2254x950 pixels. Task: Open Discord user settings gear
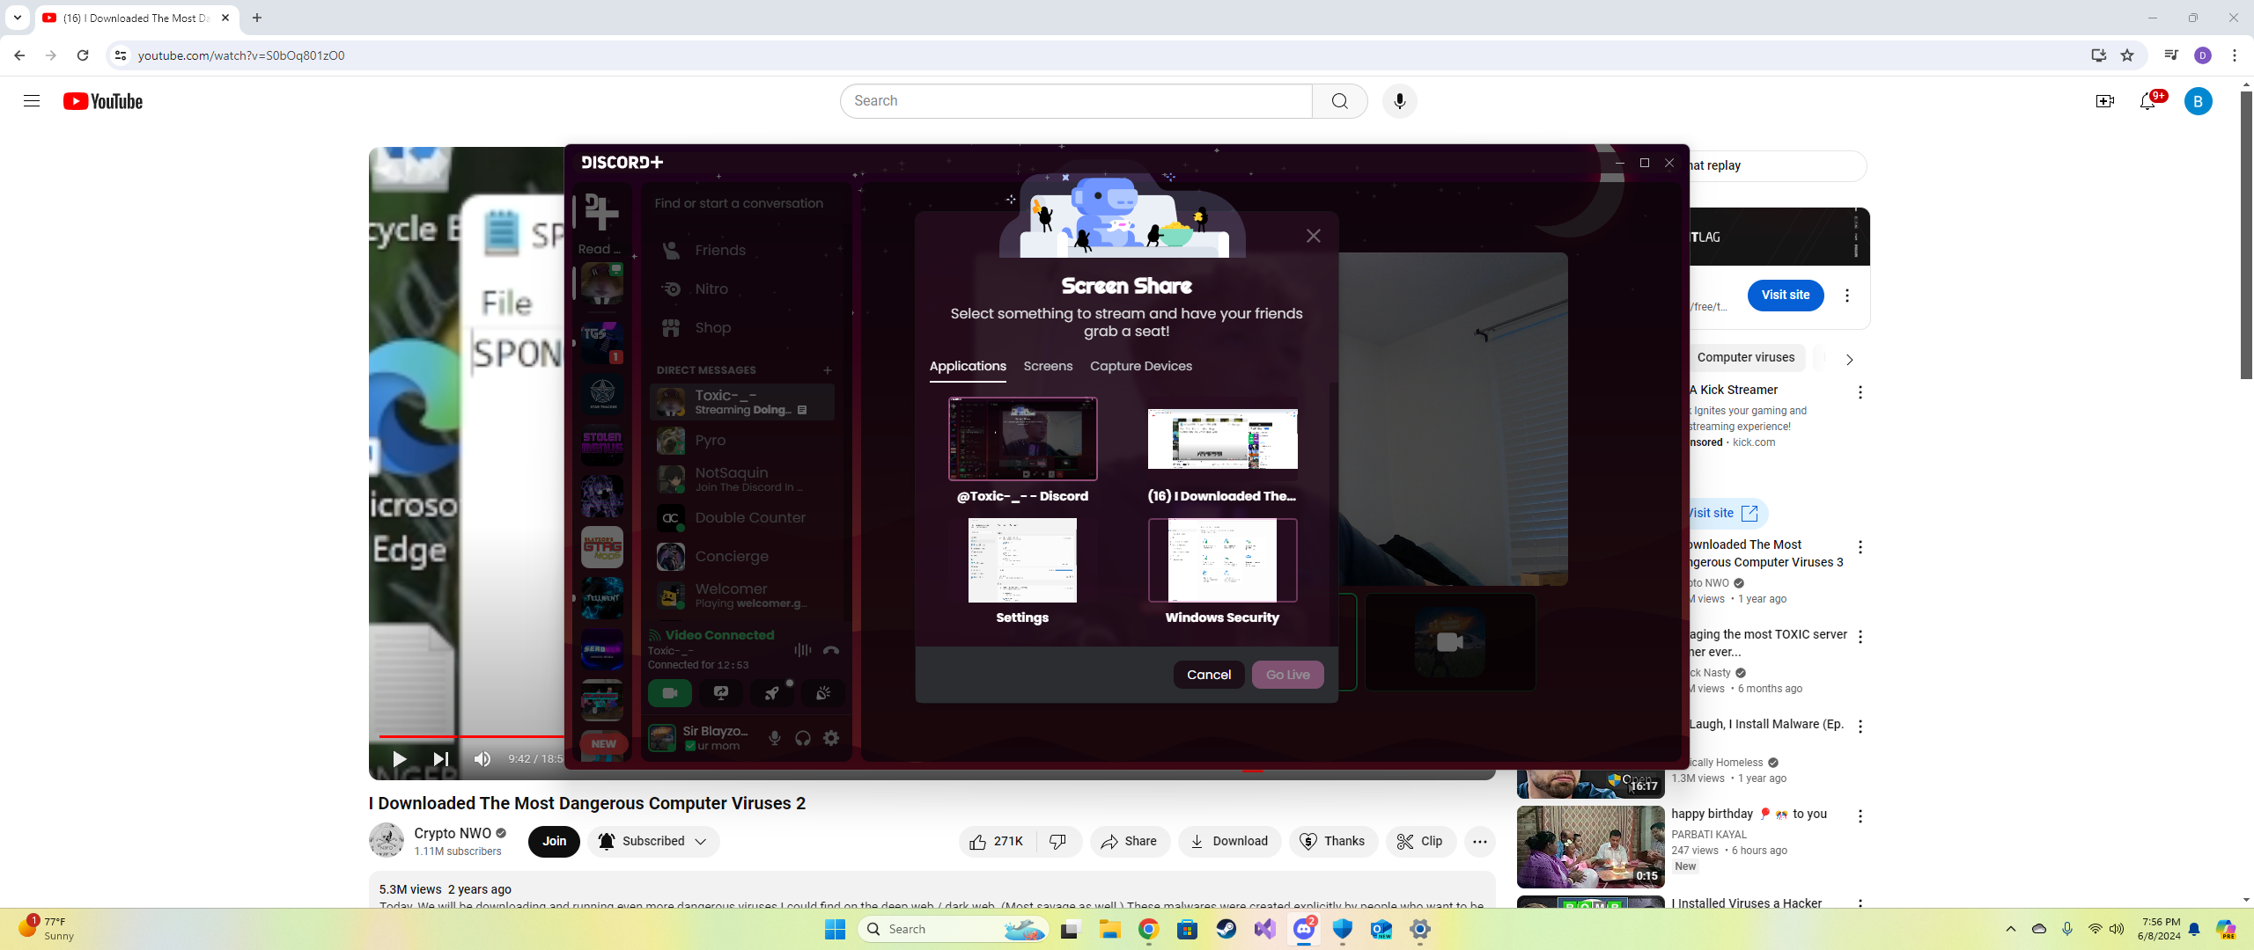[831, 738]
